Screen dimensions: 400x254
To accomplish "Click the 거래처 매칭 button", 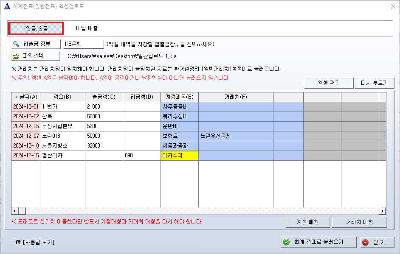I will pos(359,222).
